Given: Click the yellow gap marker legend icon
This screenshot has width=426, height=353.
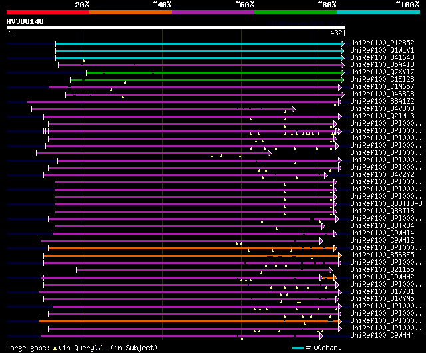Looking at the screenshot, I should click(55, 348).
